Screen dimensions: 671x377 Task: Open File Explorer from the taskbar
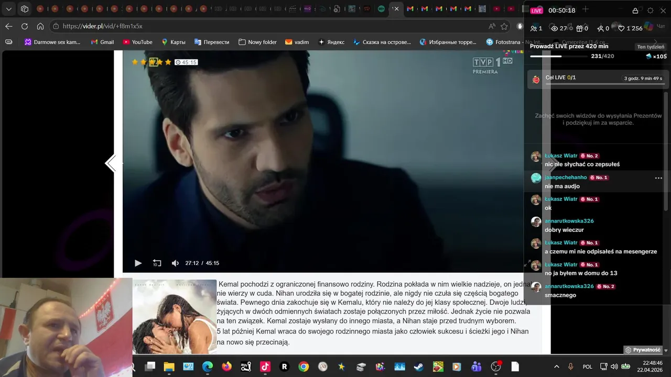[169, 367]
